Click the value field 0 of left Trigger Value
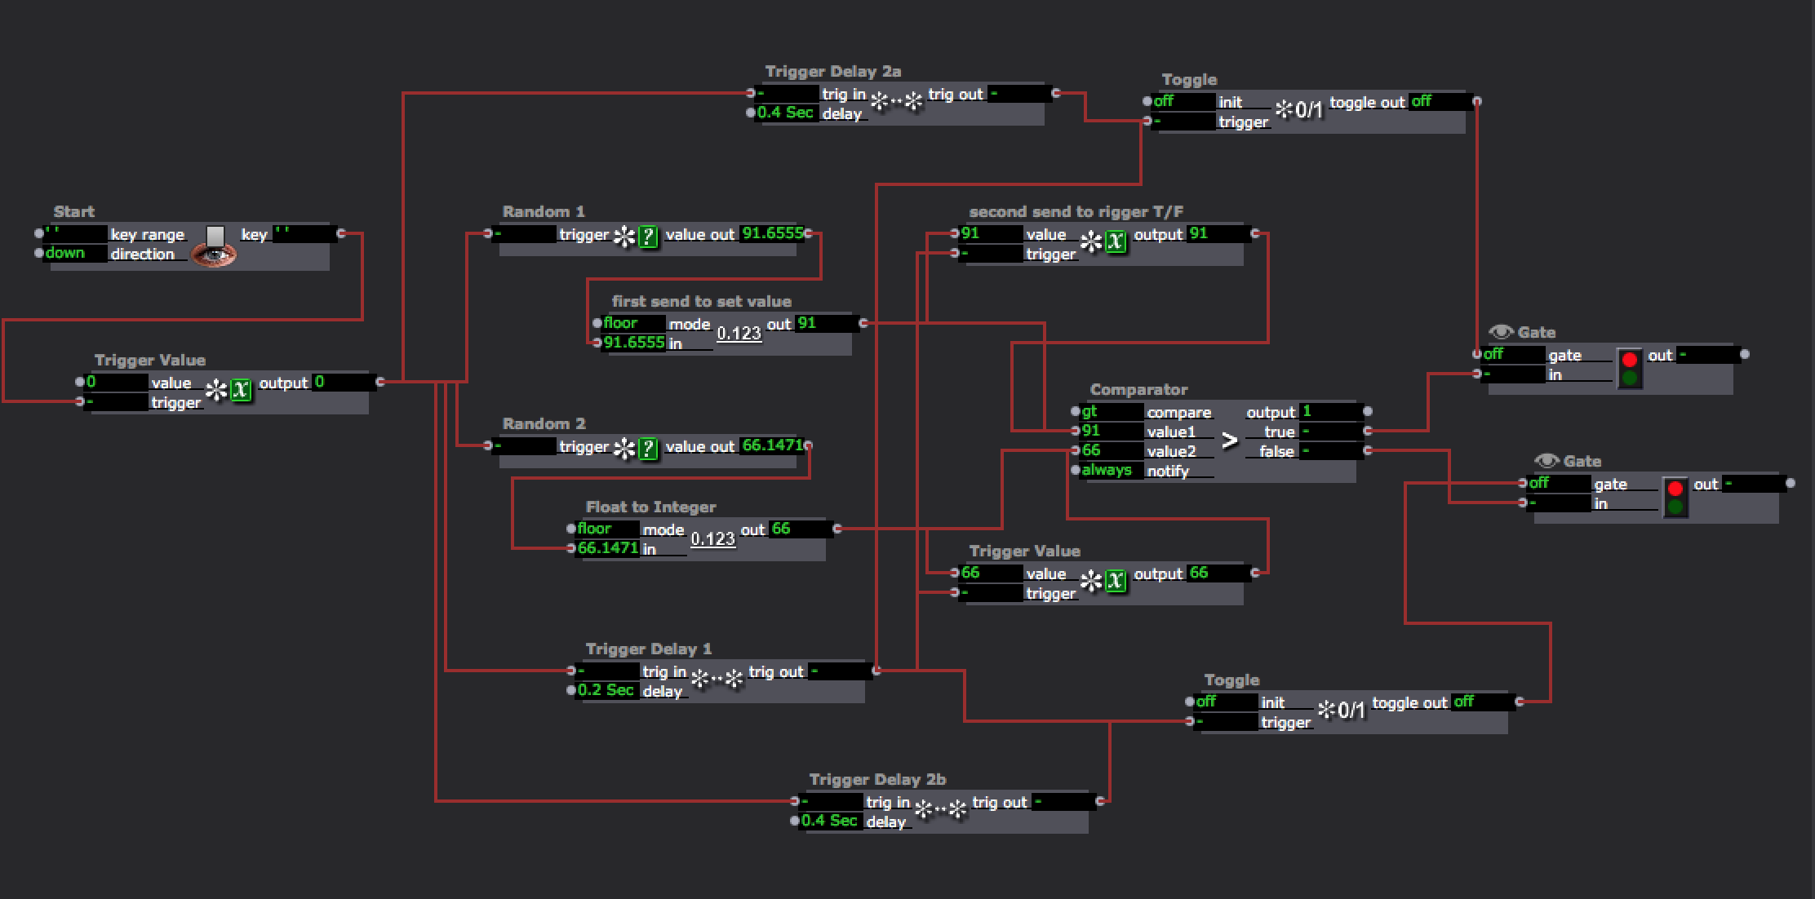 (116, 383)
